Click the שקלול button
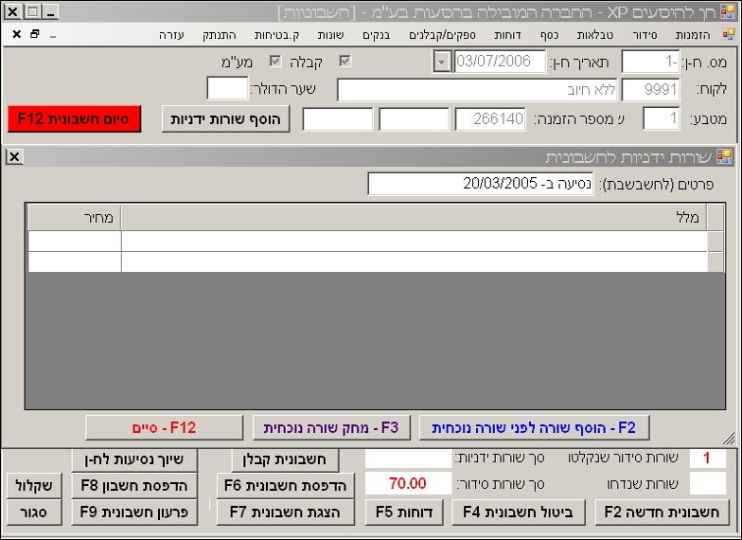742x540 pixels. point(34,485)
